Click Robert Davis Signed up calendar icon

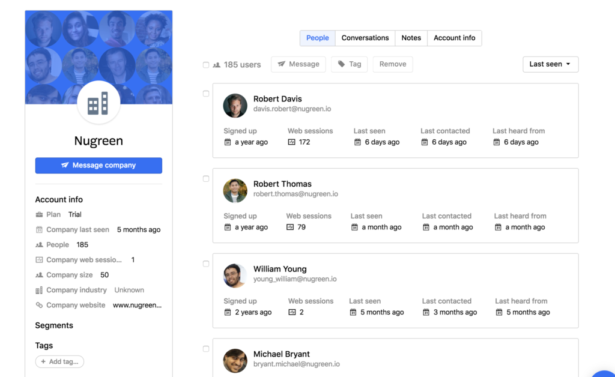(228, 142)
